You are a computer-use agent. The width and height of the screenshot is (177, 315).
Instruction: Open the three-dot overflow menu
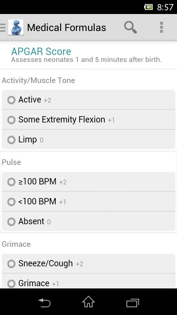click(x=162, y=27)
